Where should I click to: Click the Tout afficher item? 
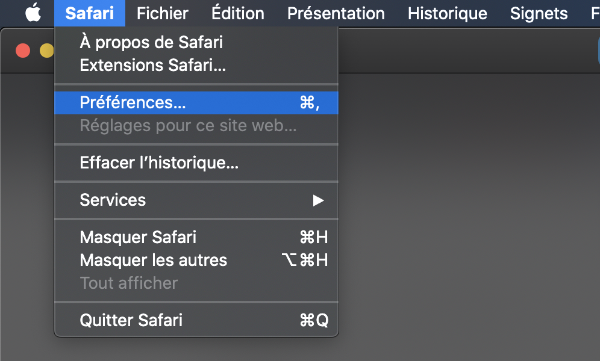click(128, 283)
